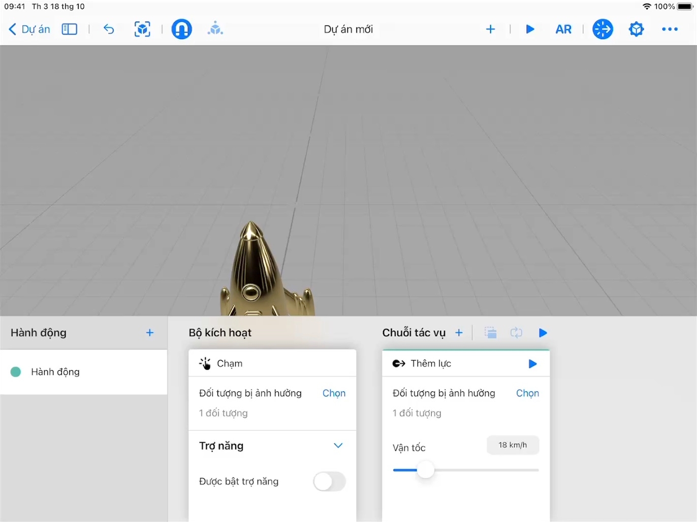Open AR preview mode
Viewport: 697px width, 522px height.
(x=563, y=29)
